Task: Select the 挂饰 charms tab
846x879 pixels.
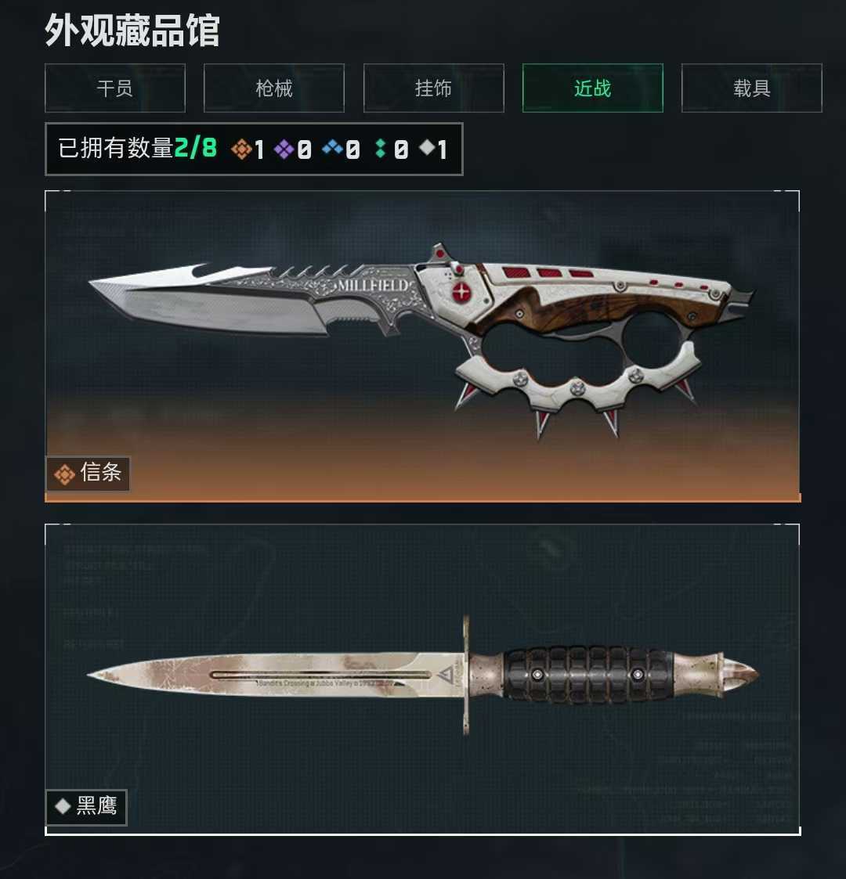Action: pyautogui.click(x=434, y=88)
